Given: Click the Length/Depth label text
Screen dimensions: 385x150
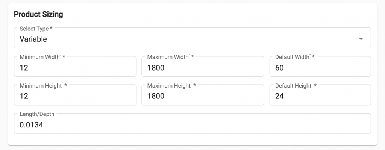Looking at the screenshot, I should tap(37, 114).
